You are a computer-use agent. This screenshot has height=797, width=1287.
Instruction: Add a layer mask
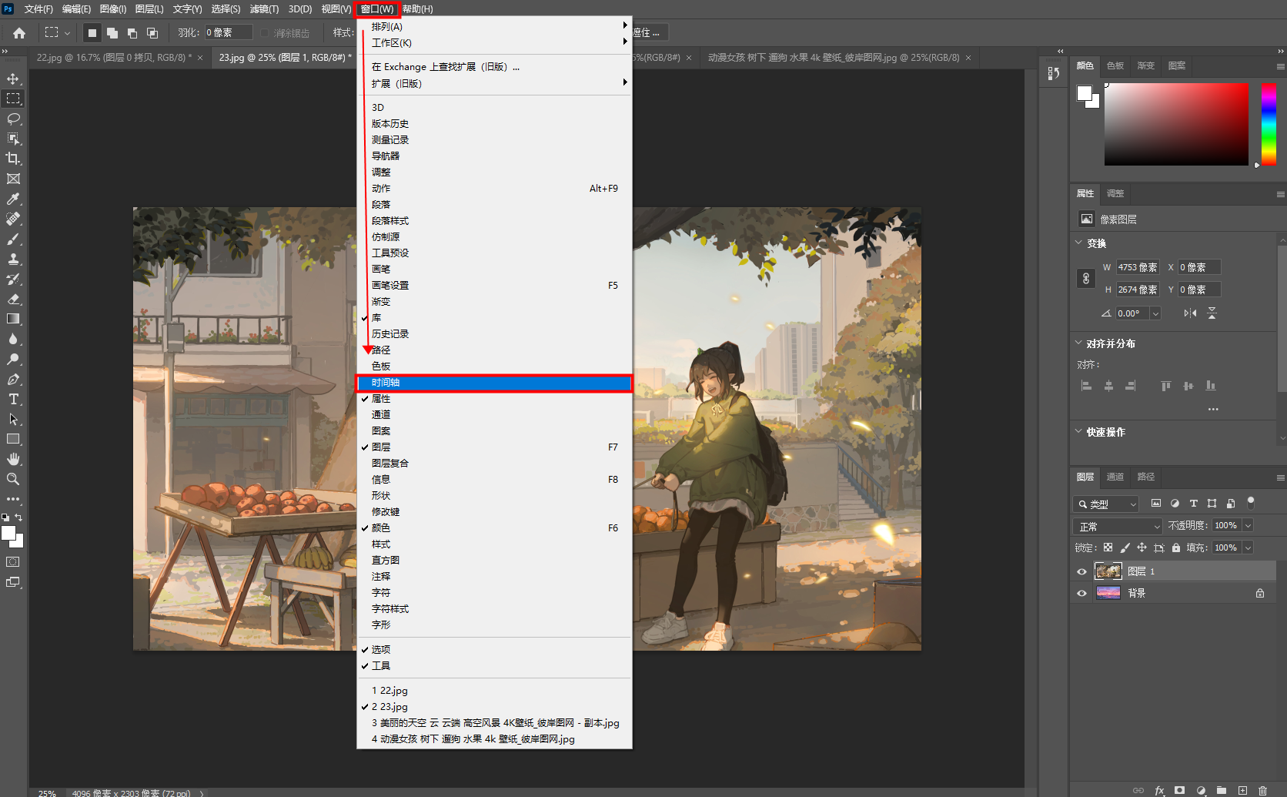click(1179, 791)
